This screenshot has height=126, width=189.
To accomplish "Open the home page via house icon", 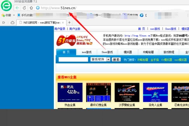I will [x=31, y=8].
